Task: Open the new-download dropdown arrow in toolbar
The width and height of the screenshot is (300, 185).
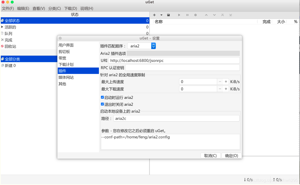Action: (x=161, y=15)
